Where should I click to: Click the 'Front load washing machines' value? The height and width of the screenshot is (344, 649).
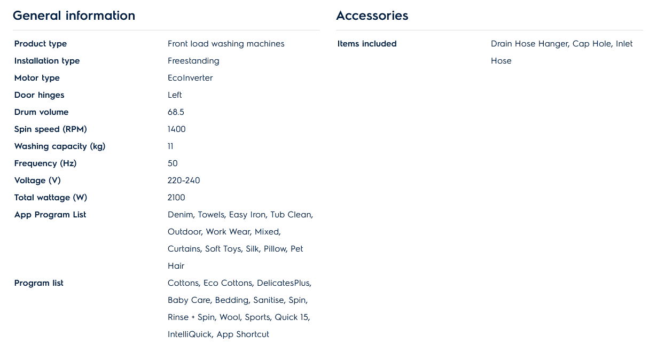click(x=226, y=44)
